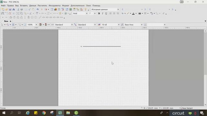Click the line color pencil swatch
This screenshot has height=116, width=207.
(128, 14)
